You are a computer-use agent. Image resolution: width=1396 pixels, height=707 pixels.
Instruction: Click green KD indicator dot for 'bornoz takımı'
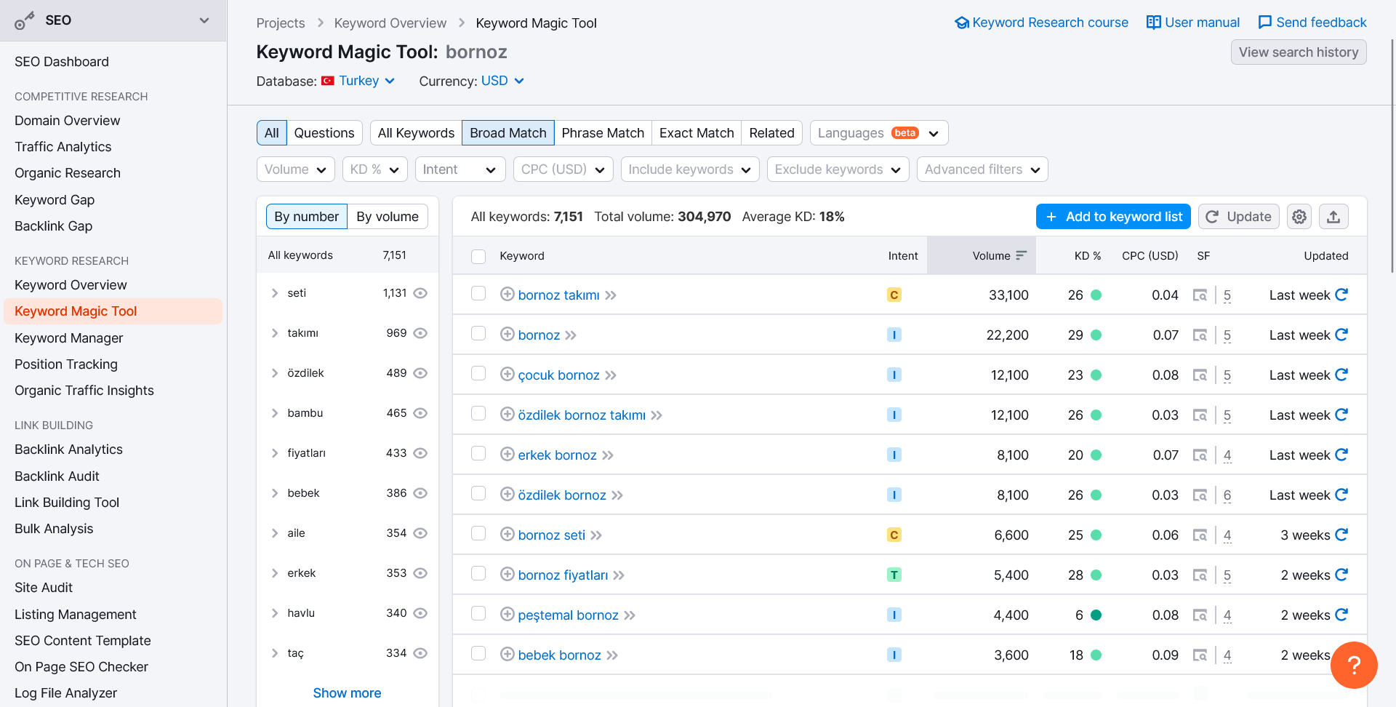coord(1096,295)
